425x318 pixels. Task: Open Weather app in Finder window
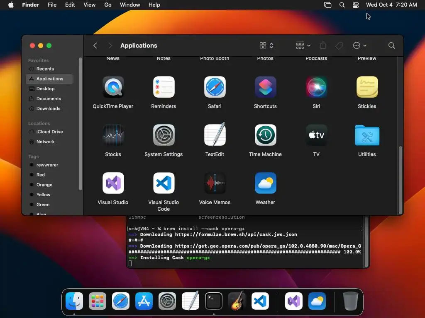(x=265, y=183)
